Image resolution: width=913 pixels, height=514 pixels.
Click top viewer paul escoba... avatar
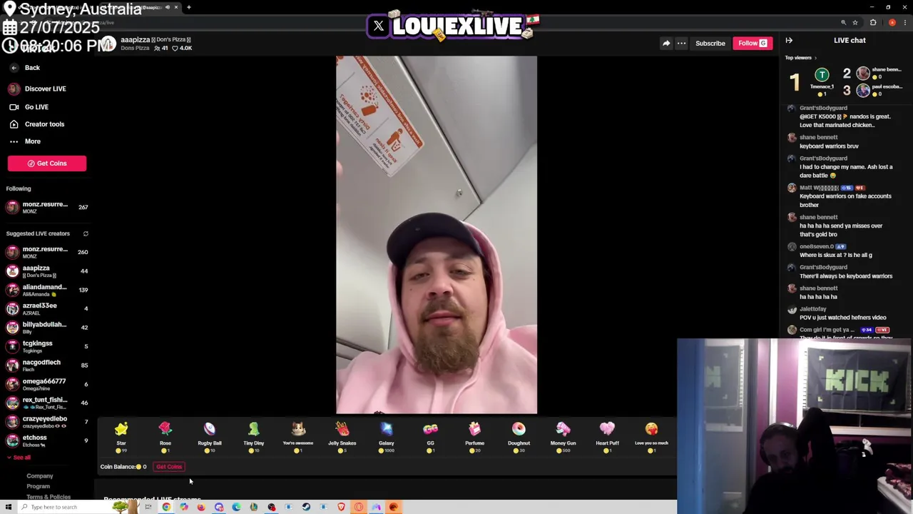863,91
